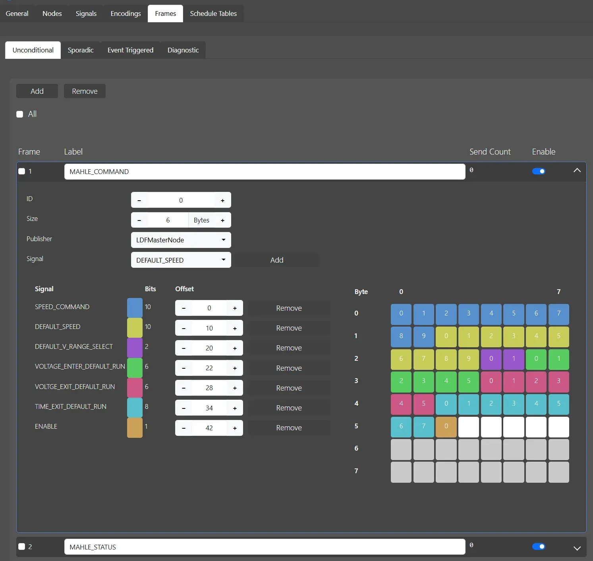Focus the SPEED_COMMAND offset value field
The height and width of the screenshot is (561, 593).
209,308
